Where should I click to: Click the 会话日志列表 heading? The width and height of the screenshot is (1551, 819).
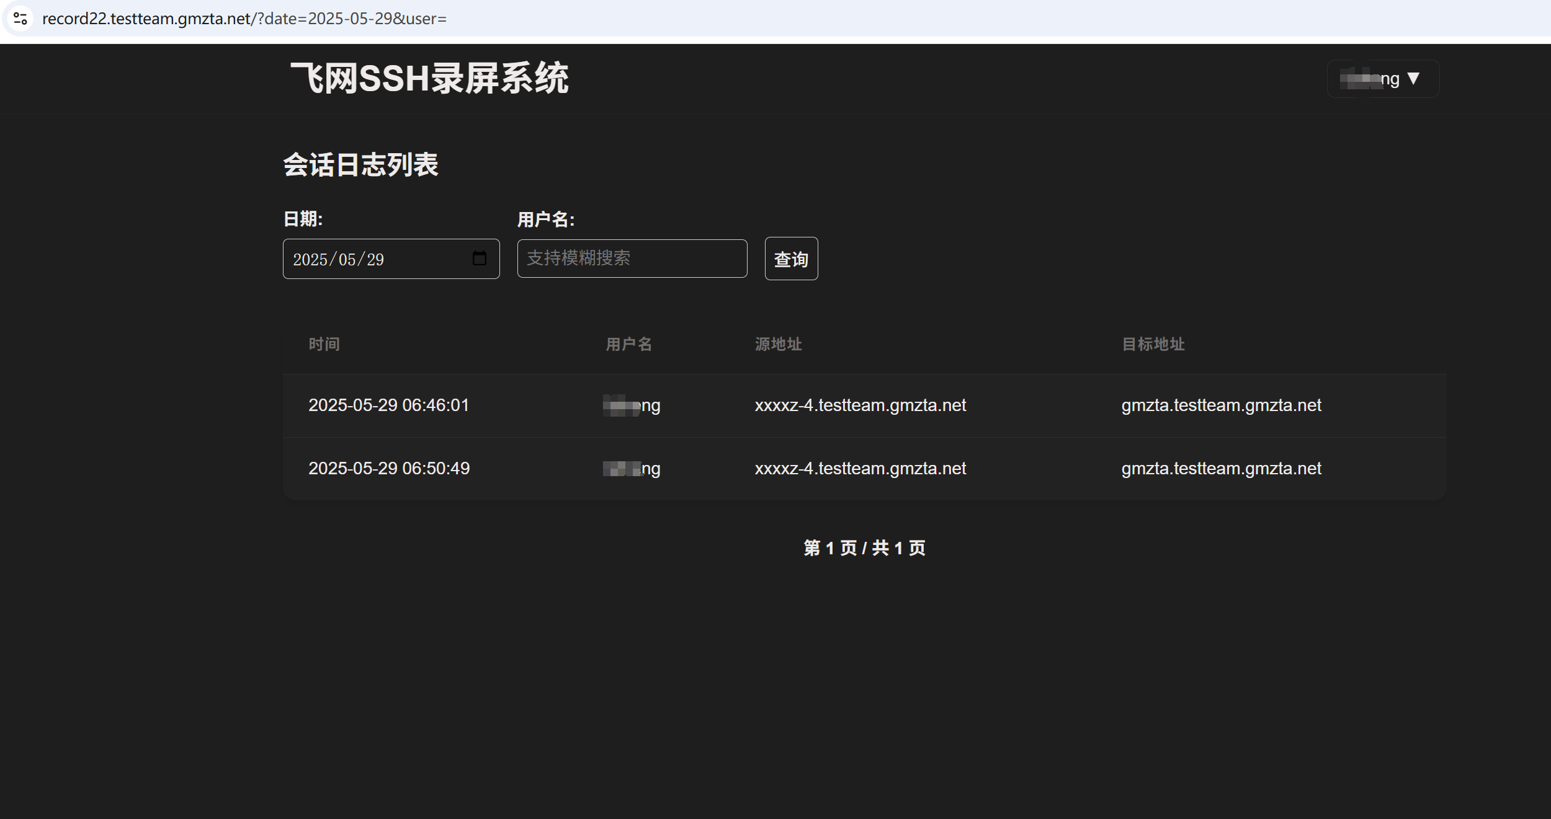[360, 165]
